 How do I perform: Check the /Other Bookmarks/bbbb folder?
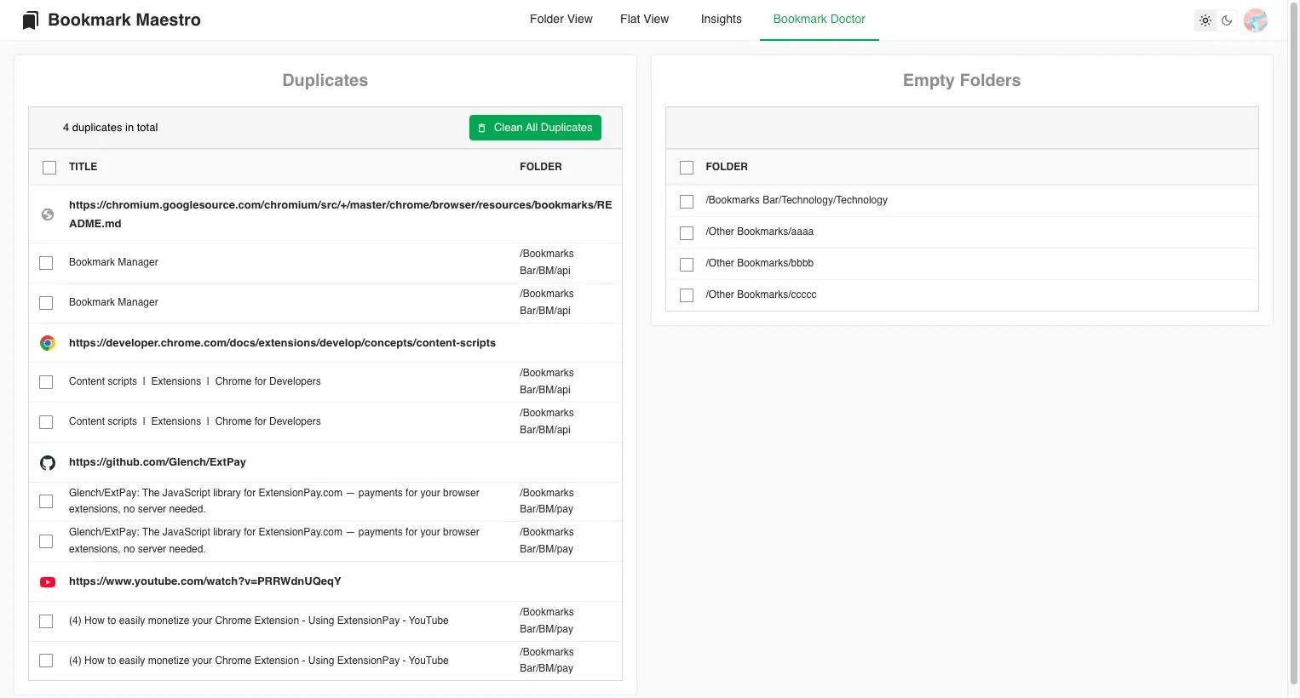(687, 265)
